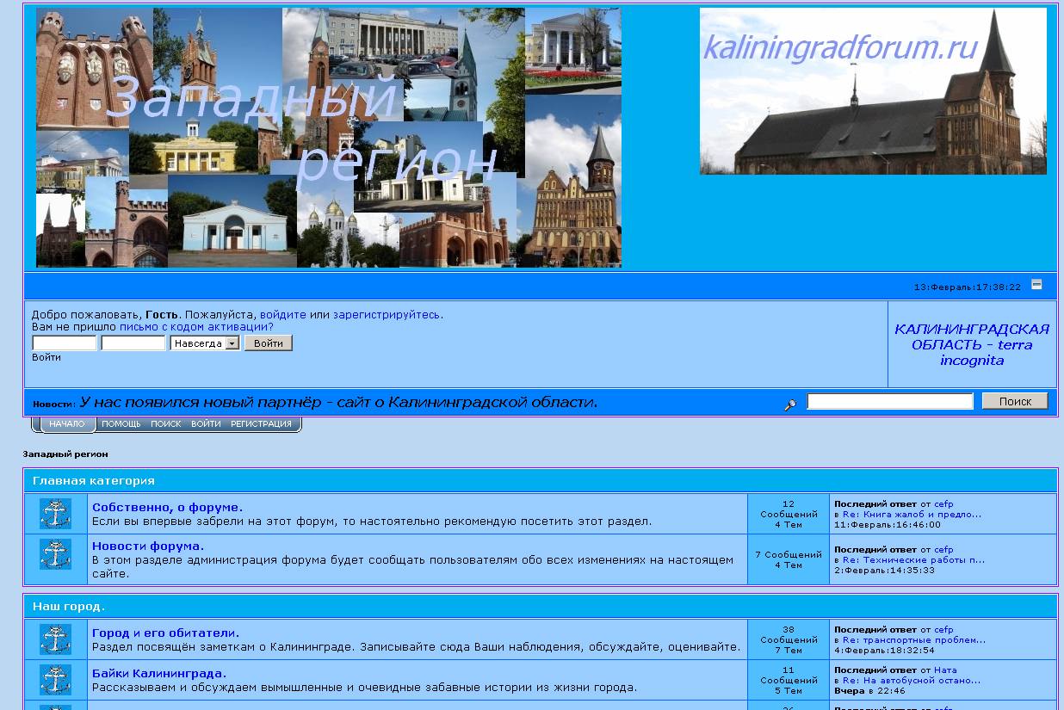Open board icon for 'Новости форума'
This screenshot has height=710, width=1064.
56,554
